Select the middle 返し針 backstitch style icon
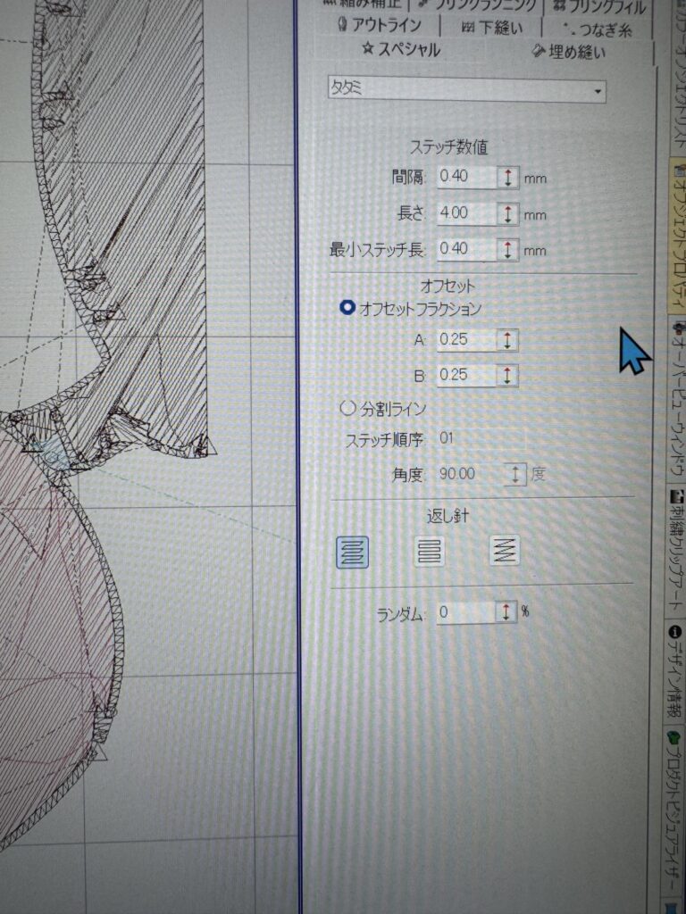The width and height of the screenshot is (686, 914). [x=430, y=551]
